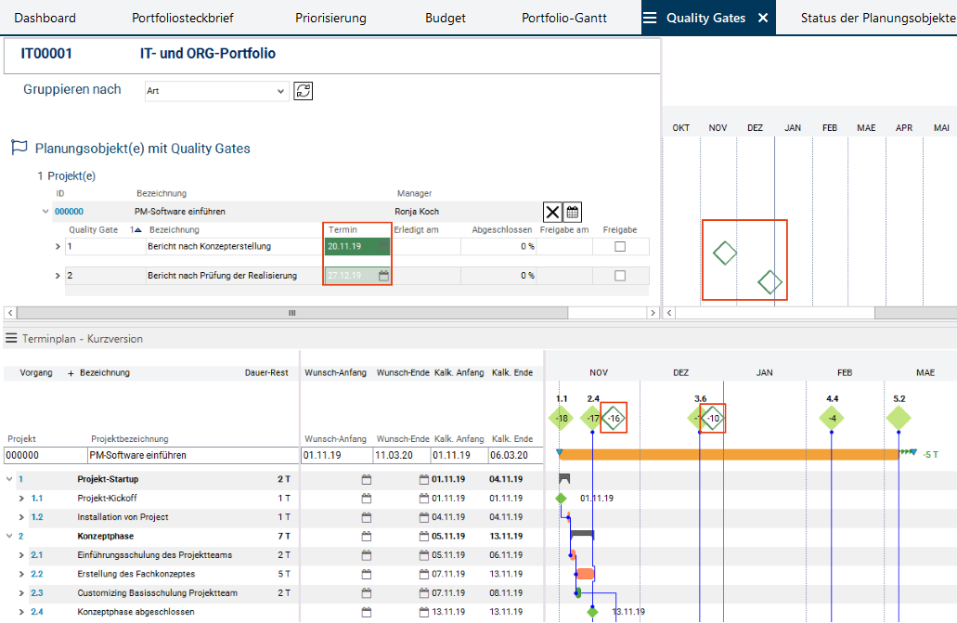957x623 pixels.
Task: Collapse the PM-Software einführen project row
Action: [45, 212]
